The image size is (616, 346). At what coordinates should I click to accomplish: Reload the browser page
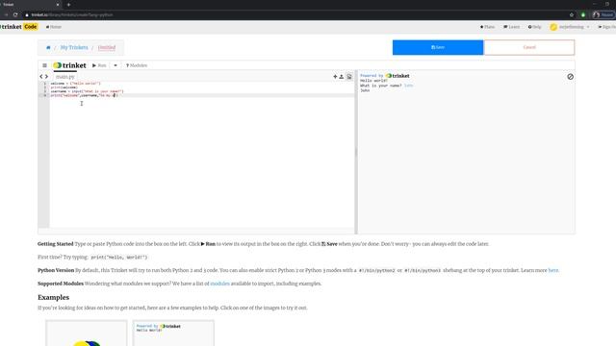click(x=15, y=15)
